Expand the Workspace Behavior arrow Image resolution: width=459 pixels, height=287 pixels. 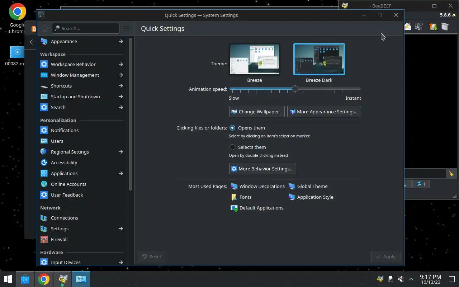point(121,64)
